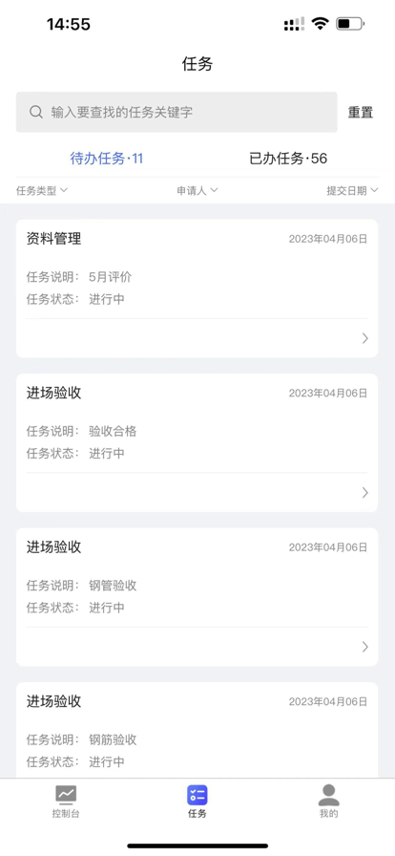Open the 钢管验收 task arrow chevron

pyautogui.click(x=365, y=647)
